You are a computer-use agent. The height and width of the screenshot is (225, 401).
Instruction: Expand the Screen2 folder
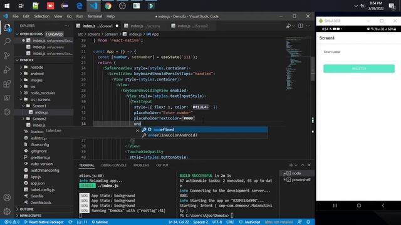tap(24, 119)
